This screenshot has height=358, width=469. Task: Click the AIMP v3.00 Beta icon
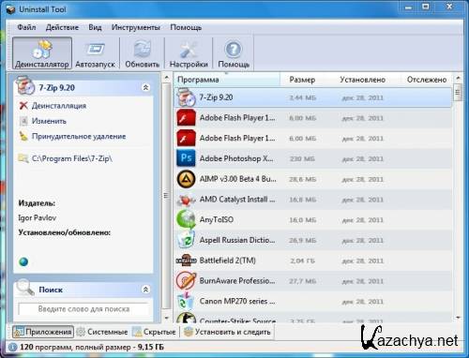click(186, 179)
